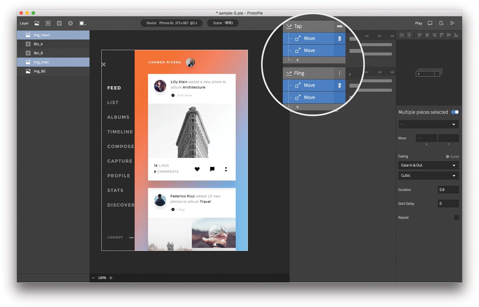Select FEED in the canvas side menu
Screen dimensions: 479x307
(114, 88)
